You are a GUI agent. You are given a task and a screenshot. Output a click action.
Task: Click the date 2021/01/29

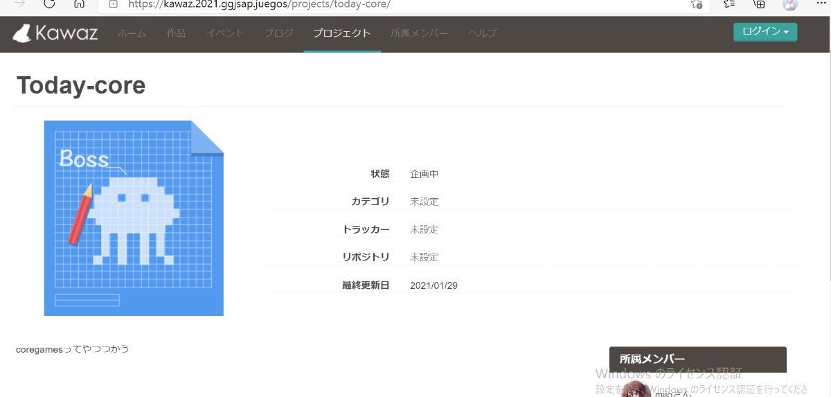[x=434, y=285]
